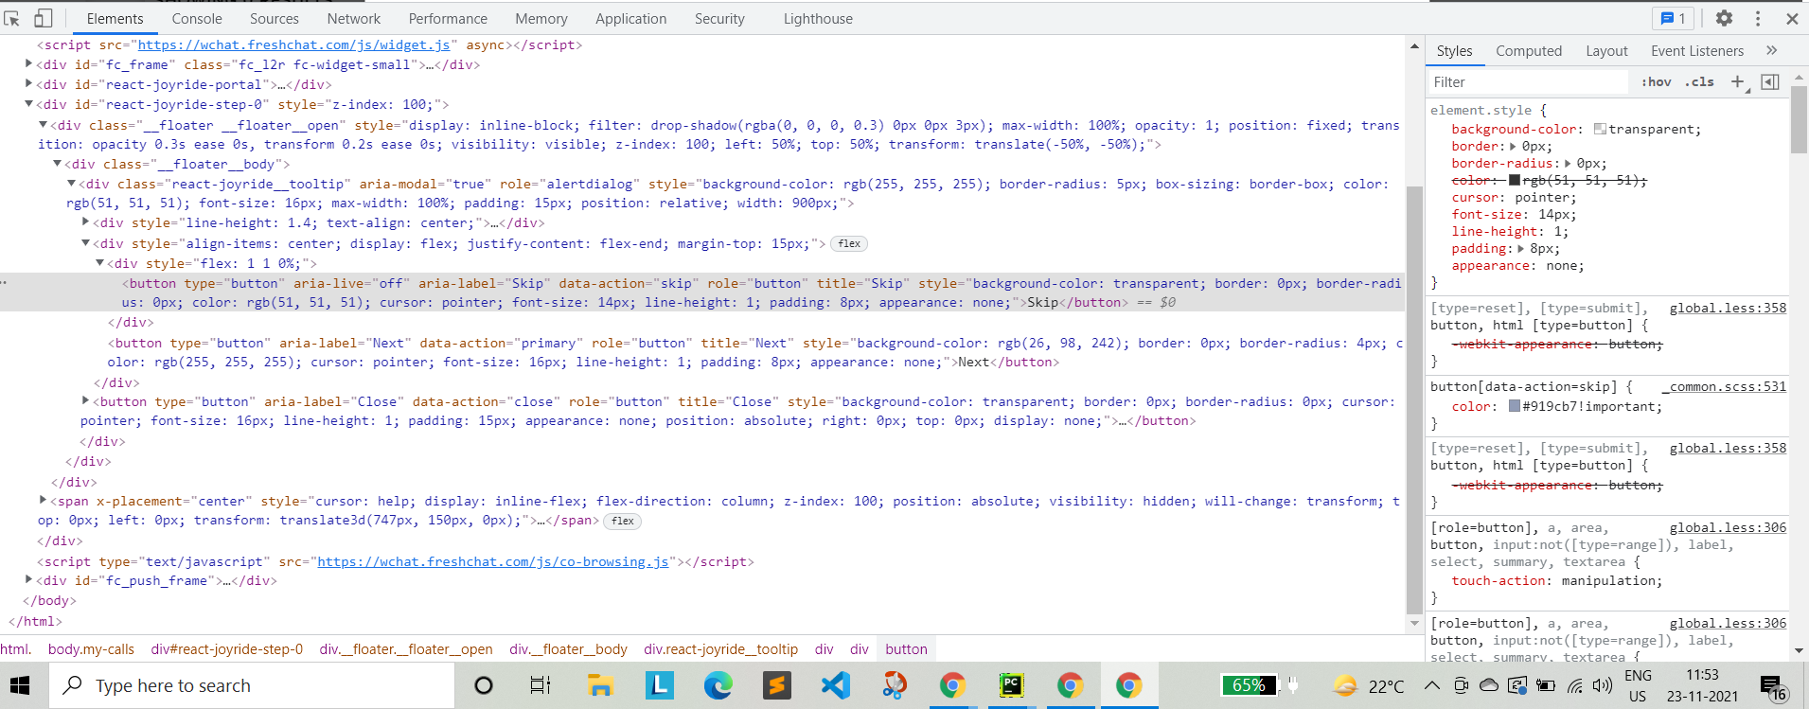Viewport: 1809px width, 709px height.
Task: Open the Application tab
Action: tap(630, 18)
